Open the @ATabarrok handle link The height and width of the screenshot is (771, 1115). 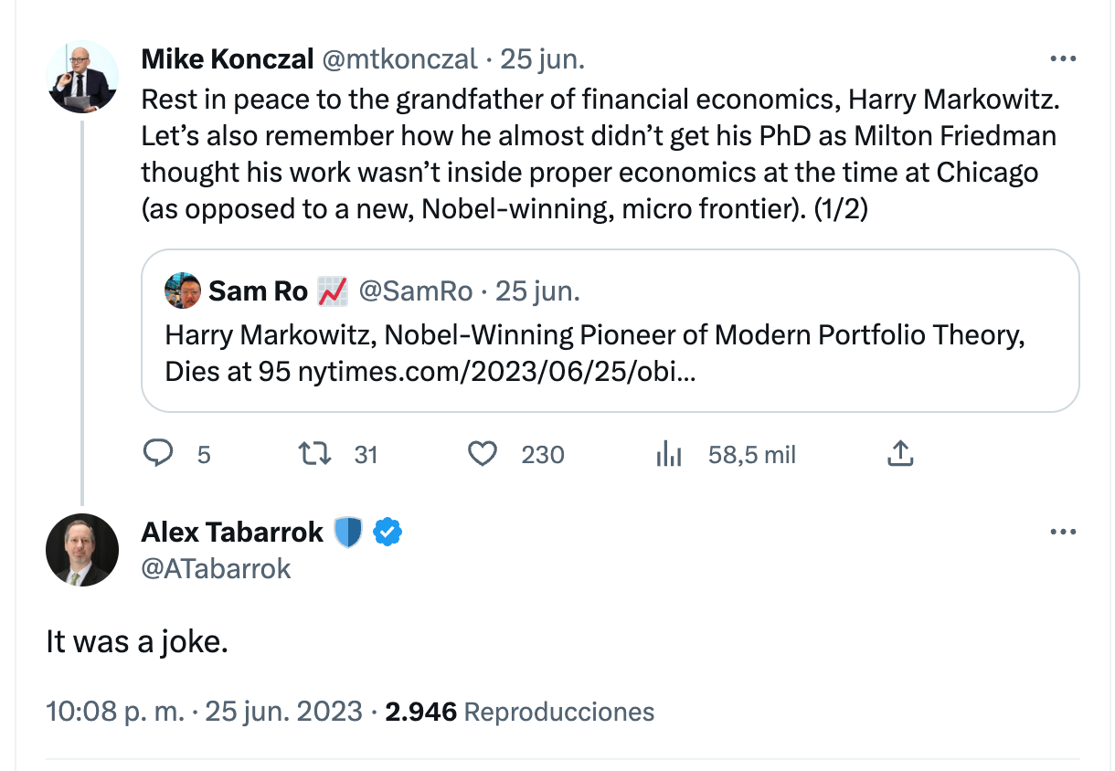(216, 568)
